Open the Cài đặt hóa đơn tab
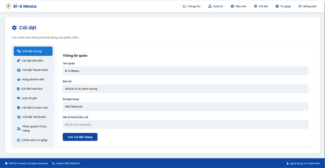325x168 pixels. (x=32, y=89)
